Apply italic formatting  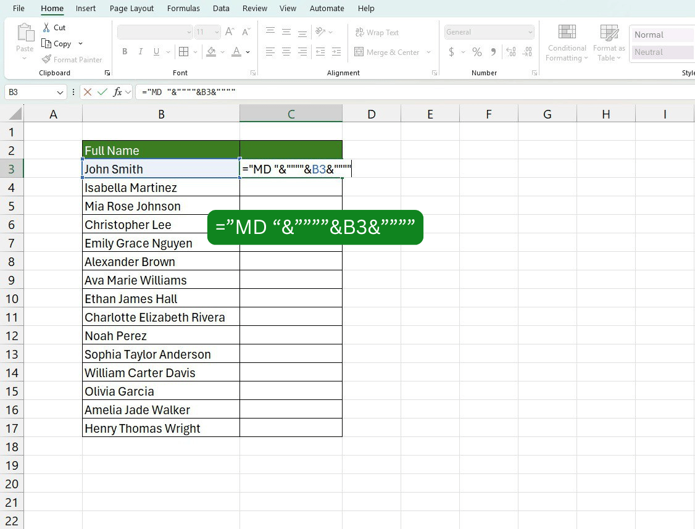141,52
